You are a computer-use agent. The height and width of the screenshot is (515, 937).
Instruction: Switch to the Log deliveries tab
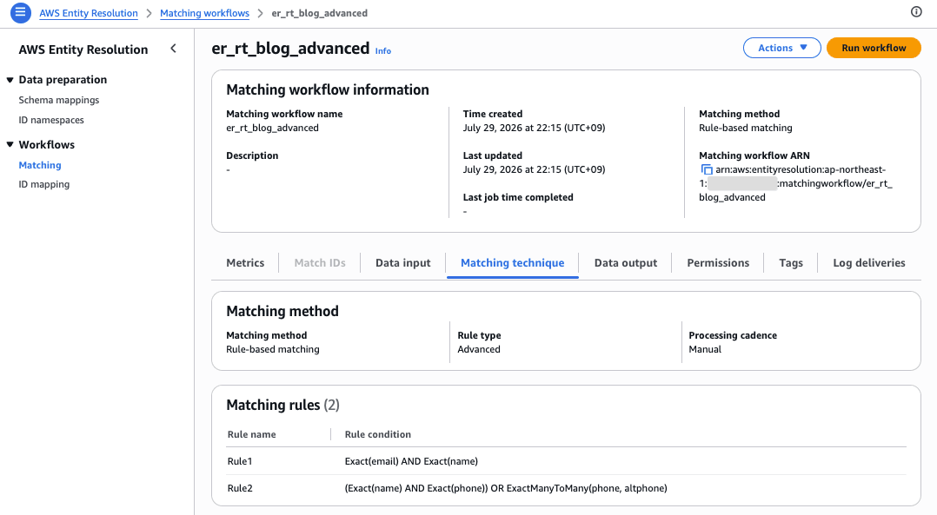(x=869, y=262)
